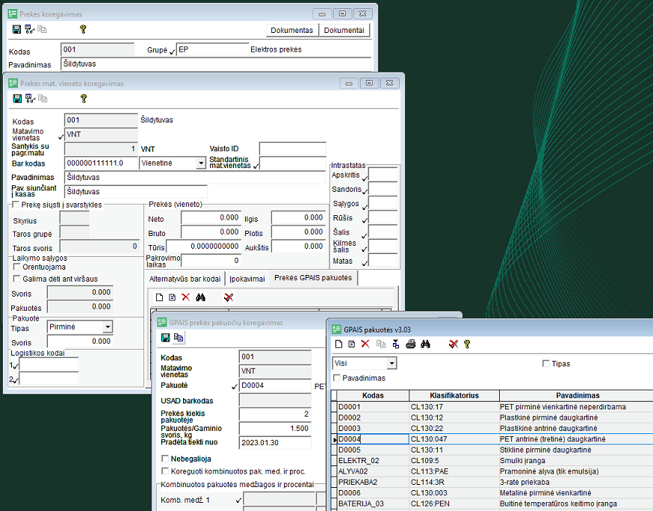
Task: Click the binoculars search icon in GPAIS pakuotės window
Action: coord(425,344)
